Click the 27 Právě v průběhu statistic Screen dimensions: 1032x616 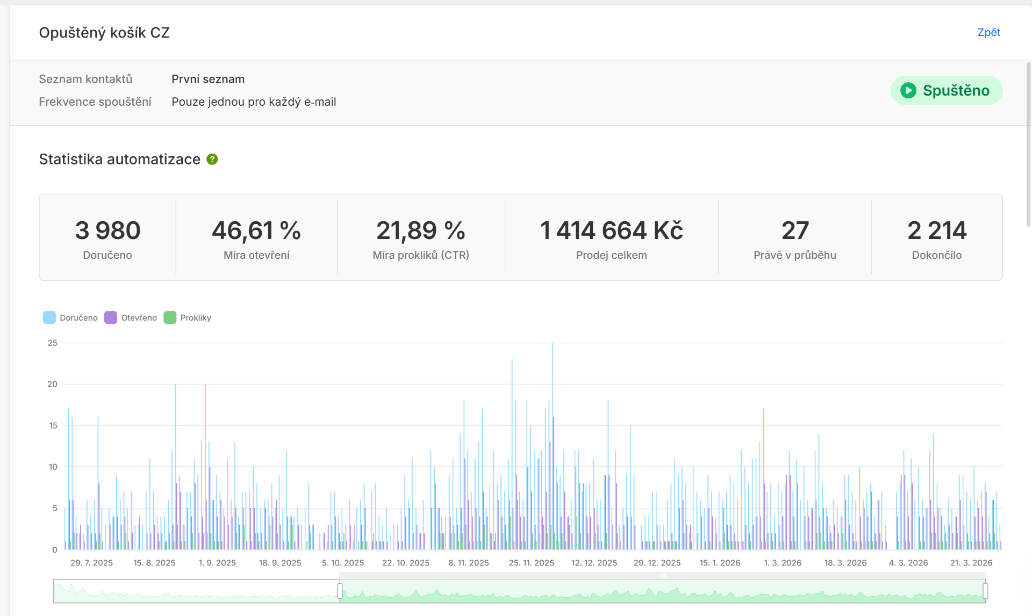tap(795, 239)
